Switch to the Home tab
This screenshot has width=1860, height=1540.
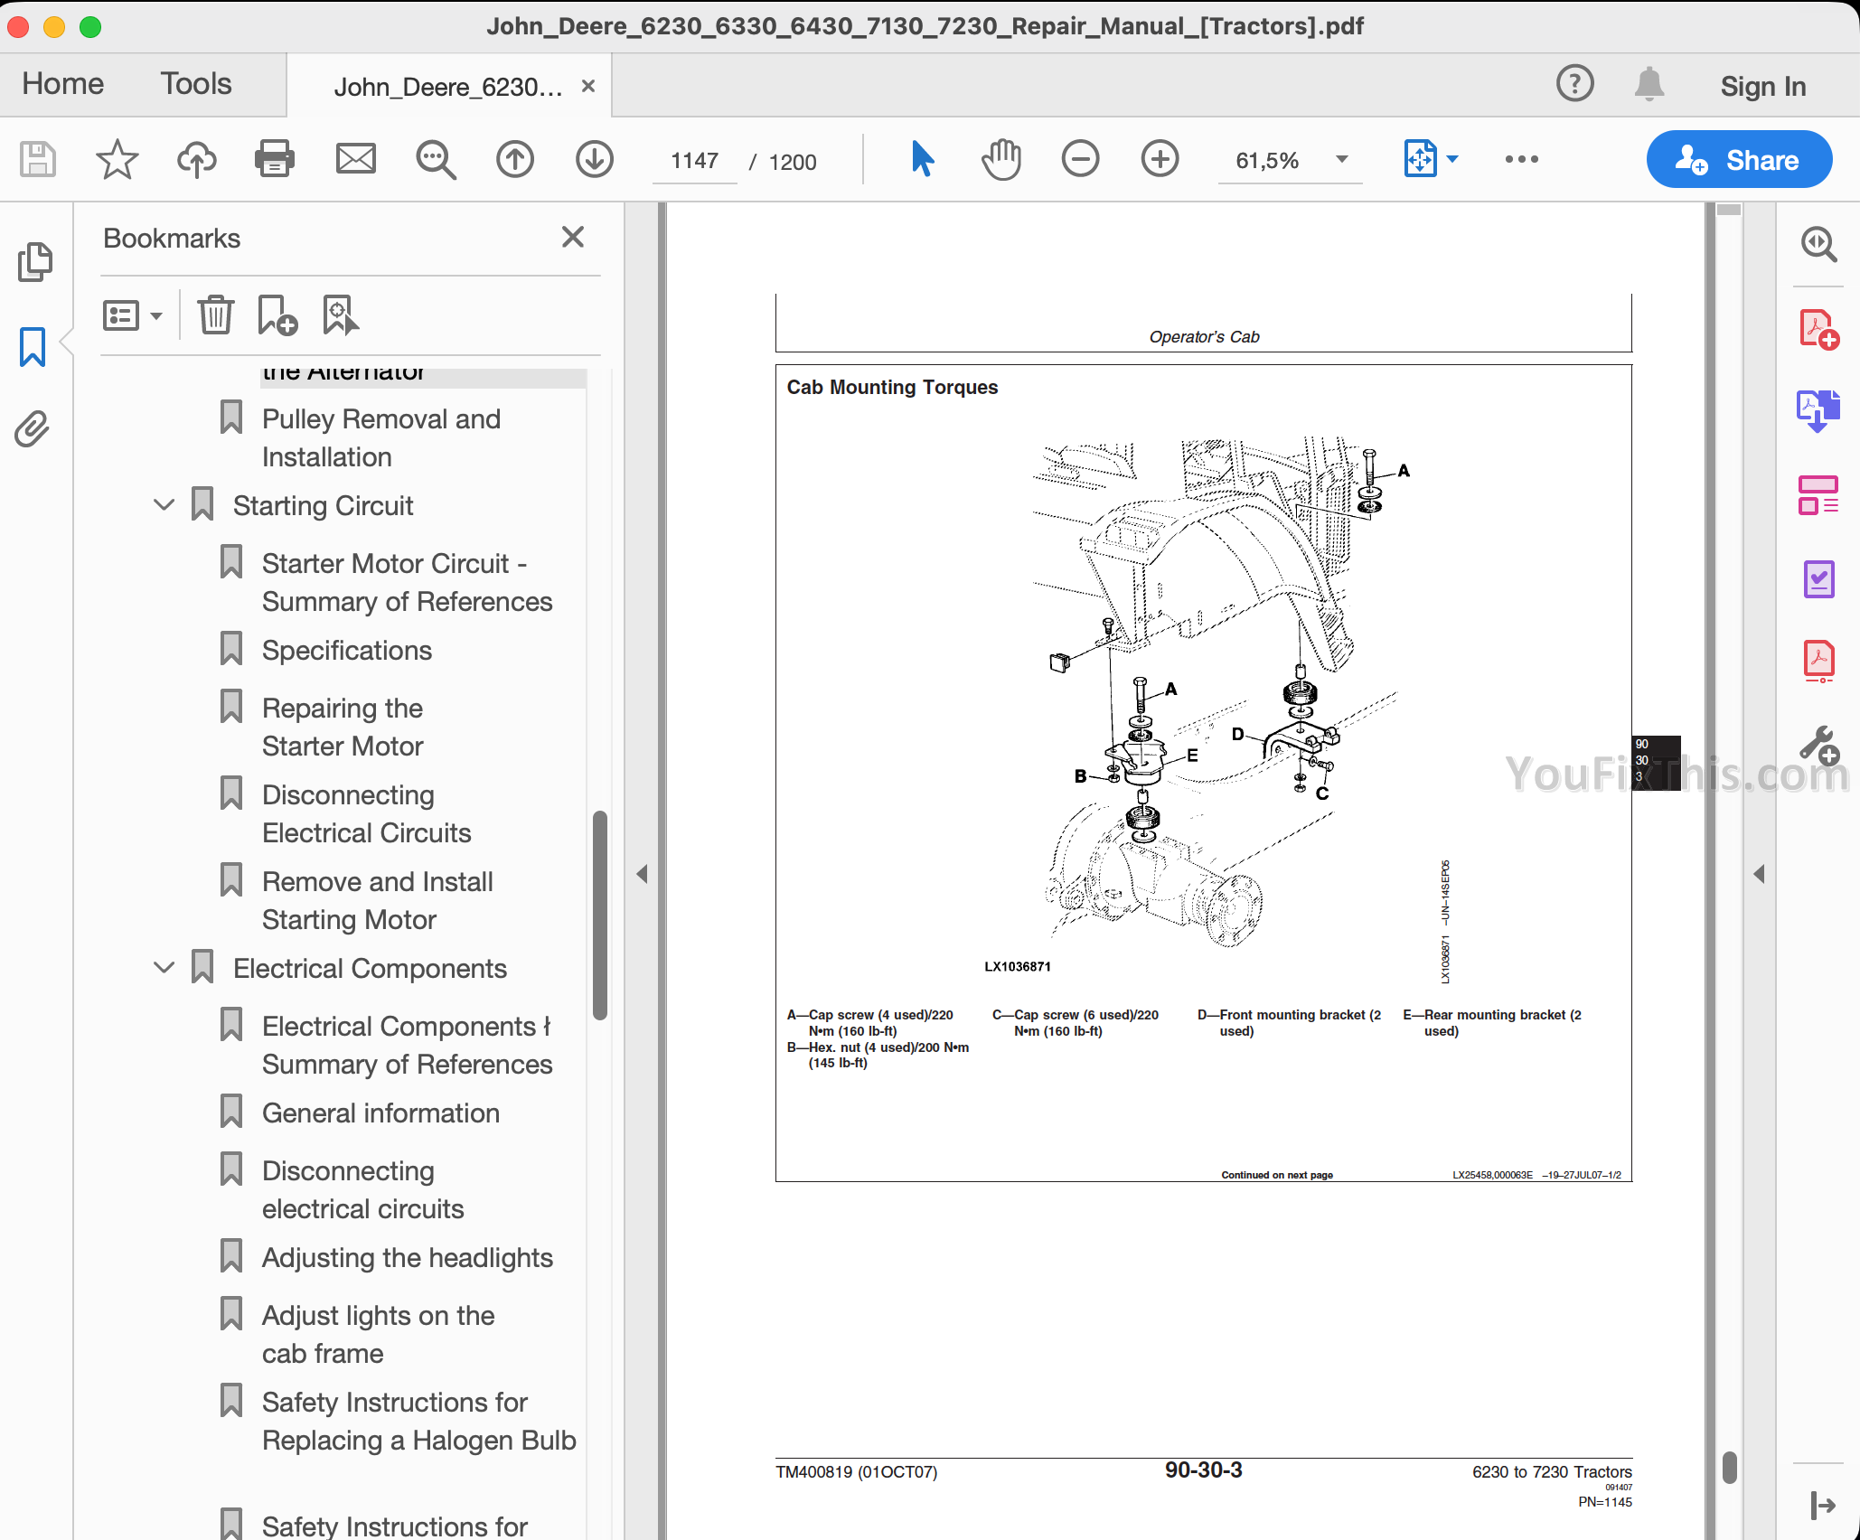coord(62,84)
